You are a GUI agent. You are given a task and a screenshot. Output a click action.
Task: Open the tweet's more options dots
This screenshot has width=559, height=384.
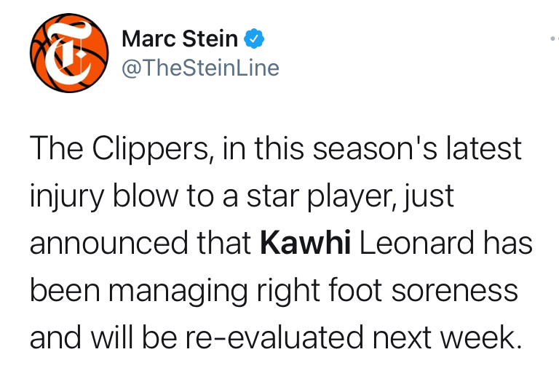pos(555,38)
